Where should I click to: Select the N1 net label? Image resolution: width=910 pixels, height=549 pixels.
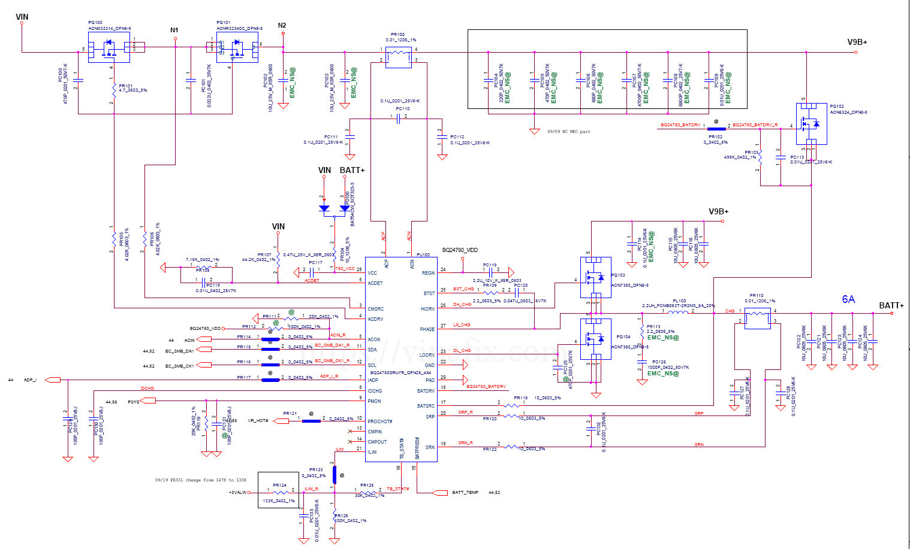174,30
